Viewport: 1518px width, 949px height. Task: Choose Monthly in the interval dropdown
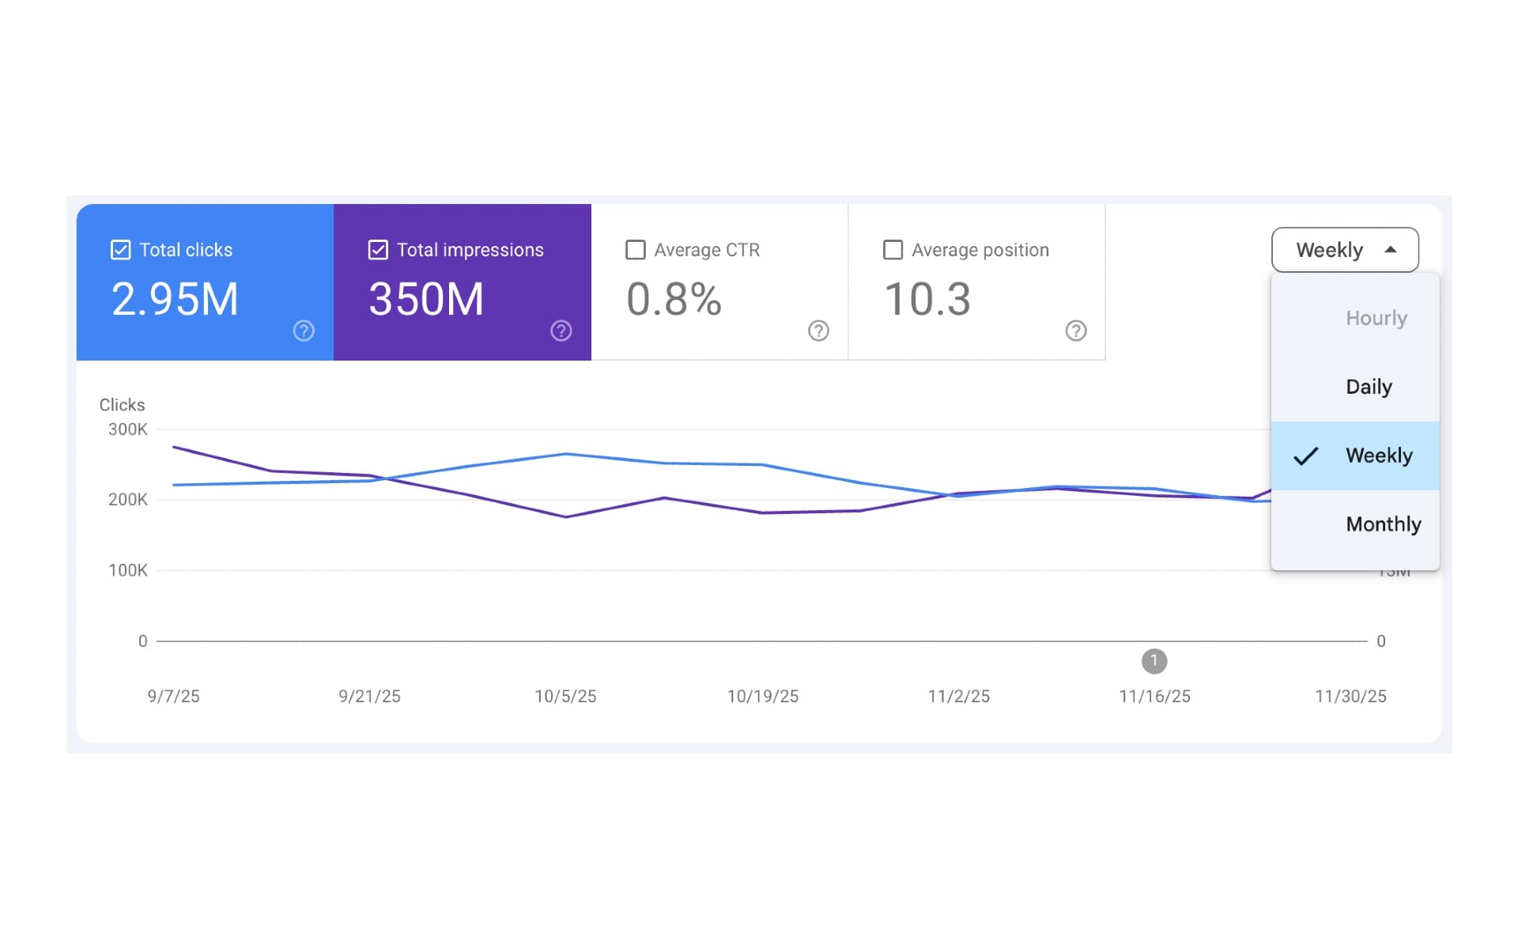(1383, 524)
